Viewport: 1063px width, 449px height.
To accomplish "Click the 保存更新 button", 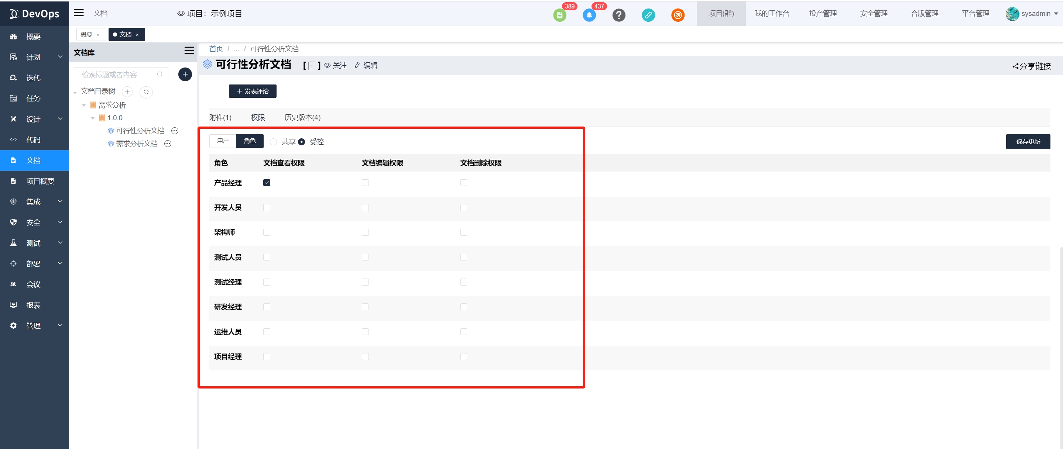I will coord(1028,142).
